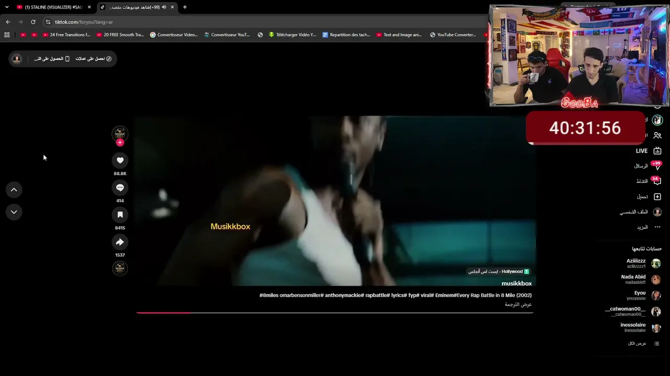
Task: Go to previous video with up arrow
Action: (x=14, y=190)
